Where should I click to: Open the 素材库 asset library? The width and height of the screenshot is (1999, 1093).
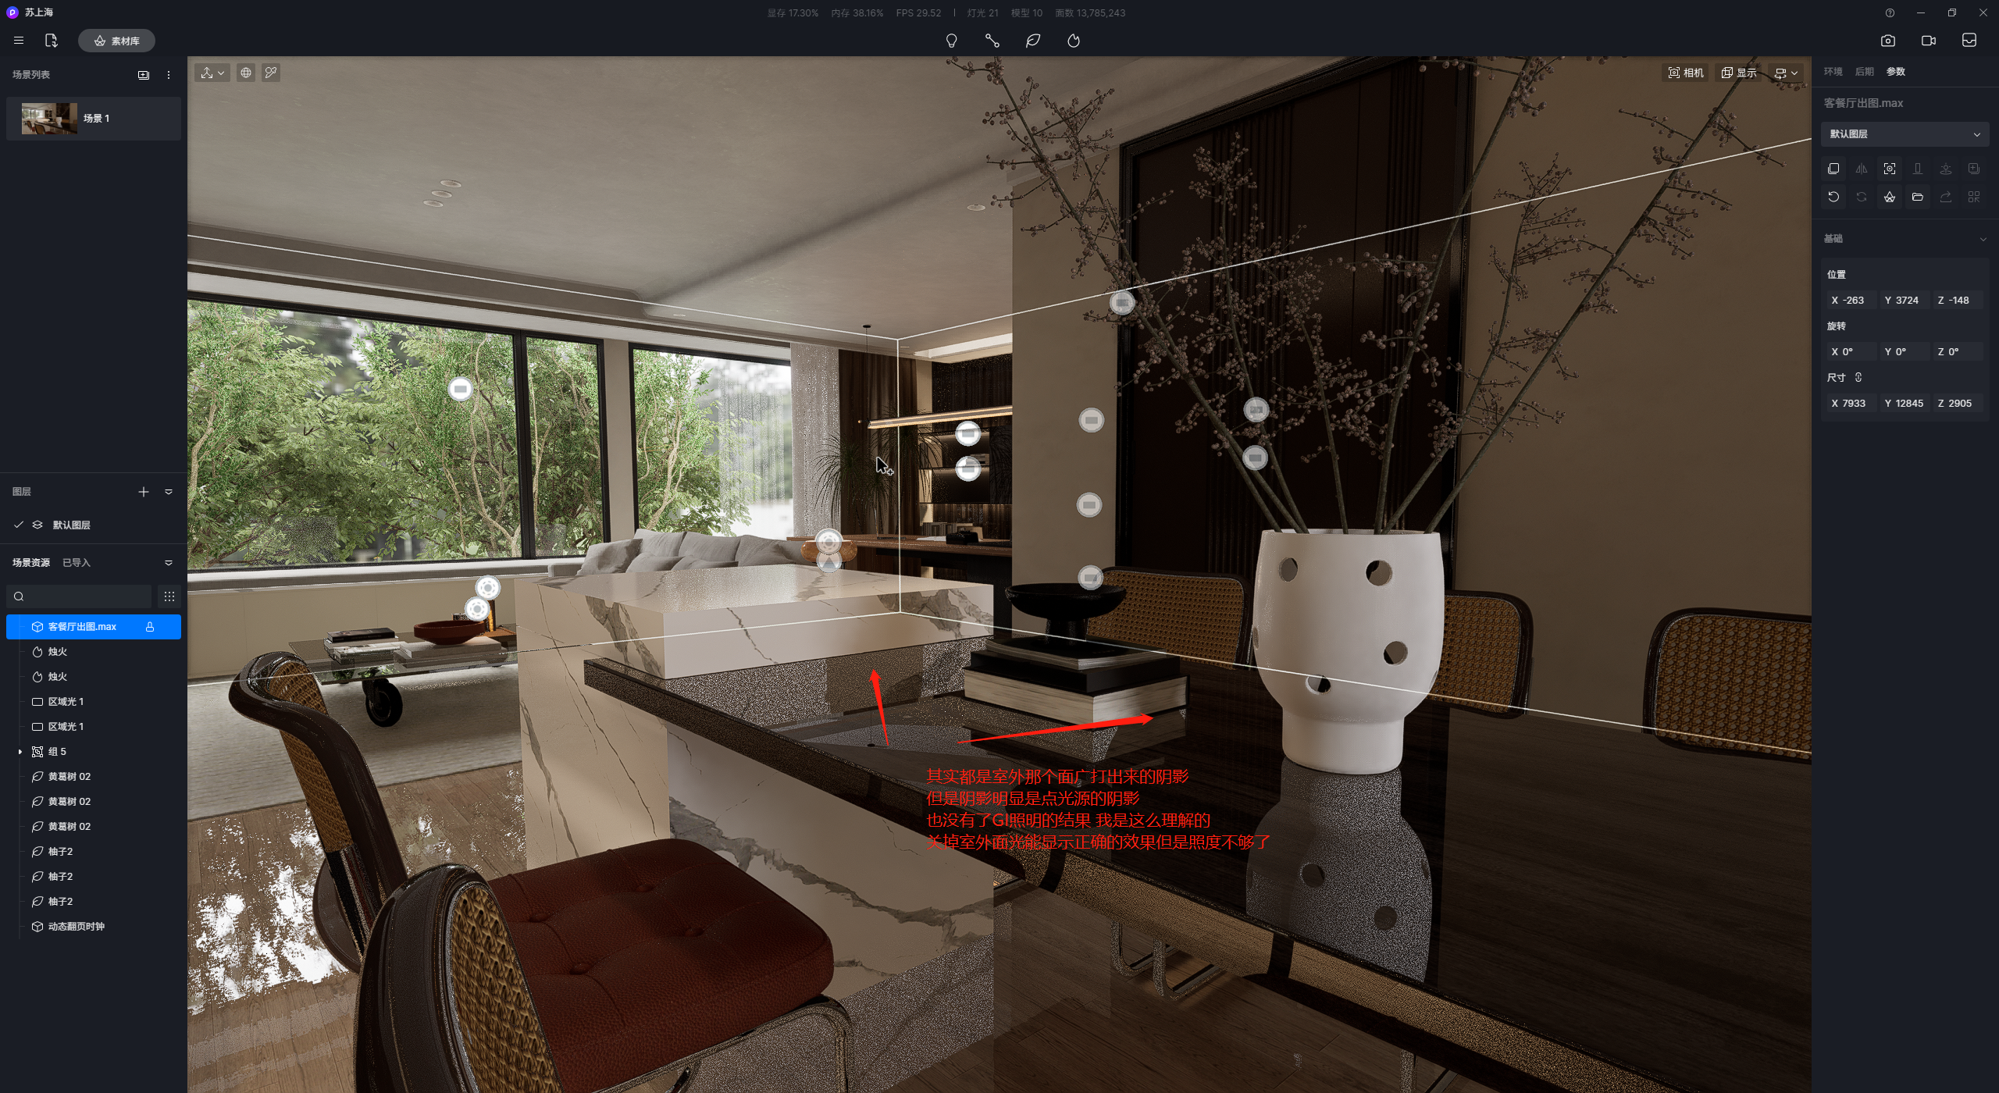tap(116, 41)
